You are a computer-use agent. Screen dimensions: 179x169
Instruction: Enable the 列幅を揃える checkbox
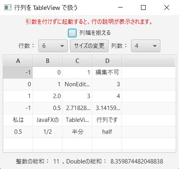point(72,33)
